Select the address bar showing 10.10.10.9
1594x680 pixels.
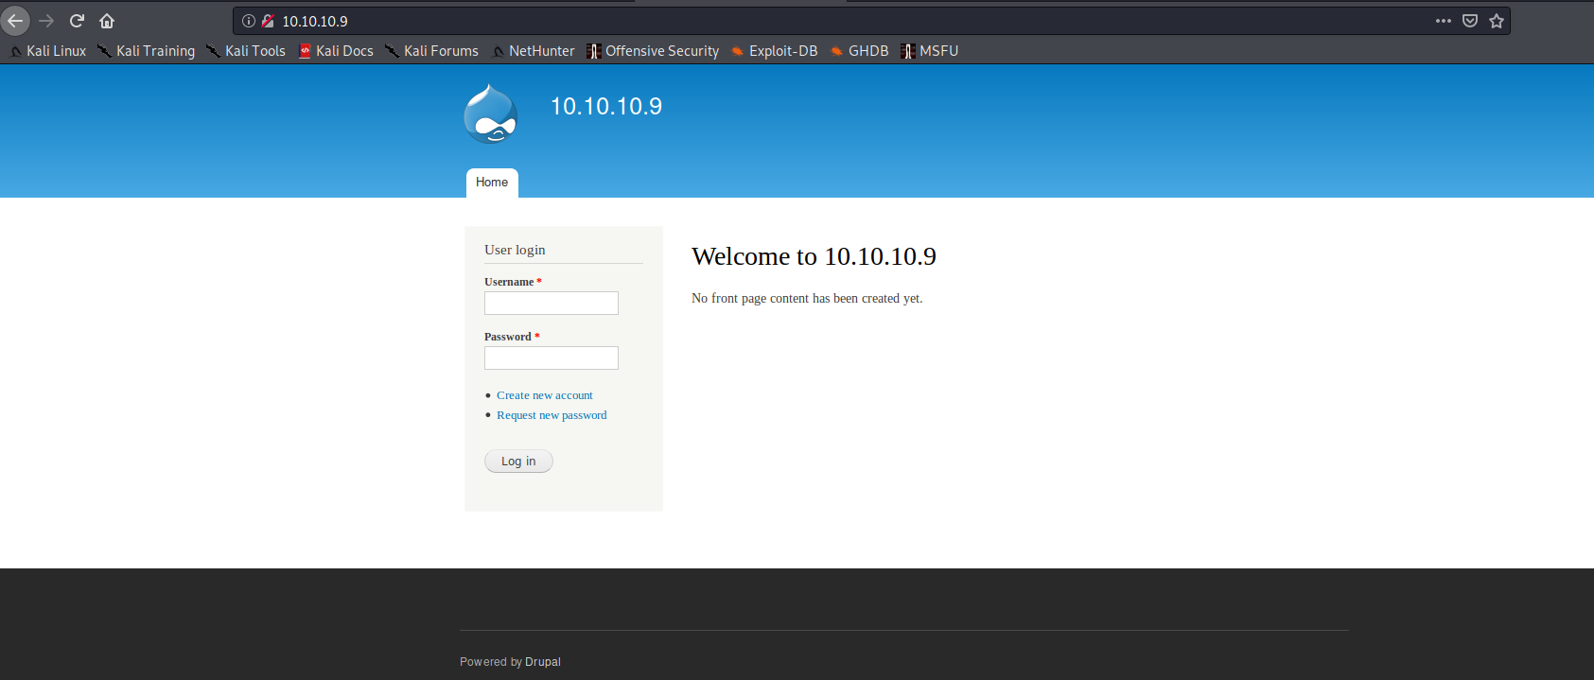(757, 21)
